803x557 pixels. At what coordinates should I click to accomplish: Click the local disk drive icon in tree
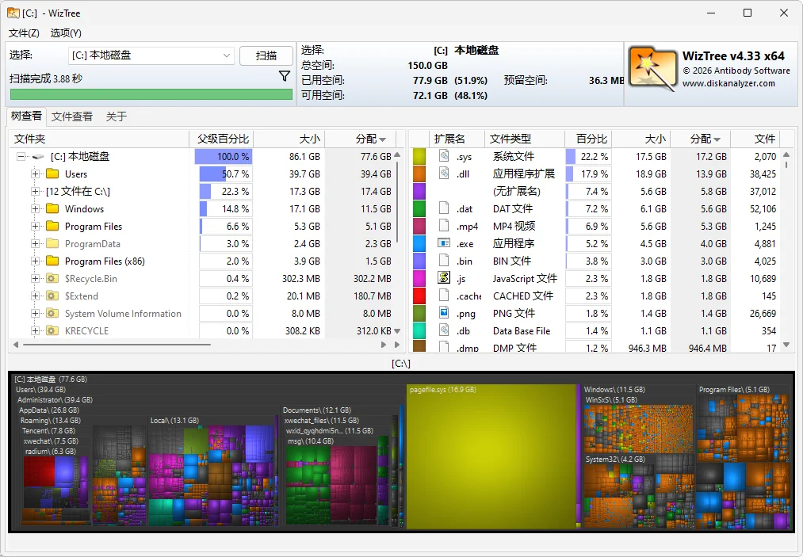[x=38, y=157]
